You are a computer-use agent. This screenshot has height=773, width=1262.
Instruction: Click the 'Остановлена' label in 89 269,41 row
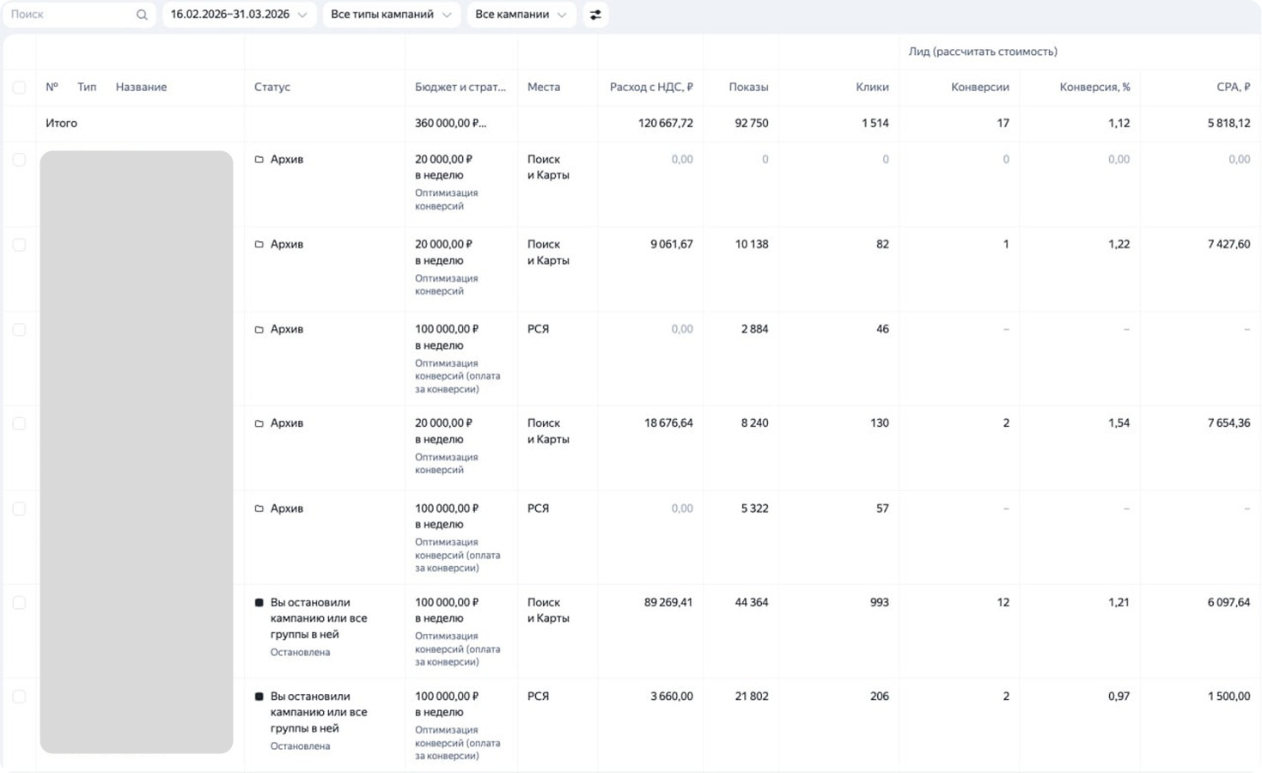point(300,652)
